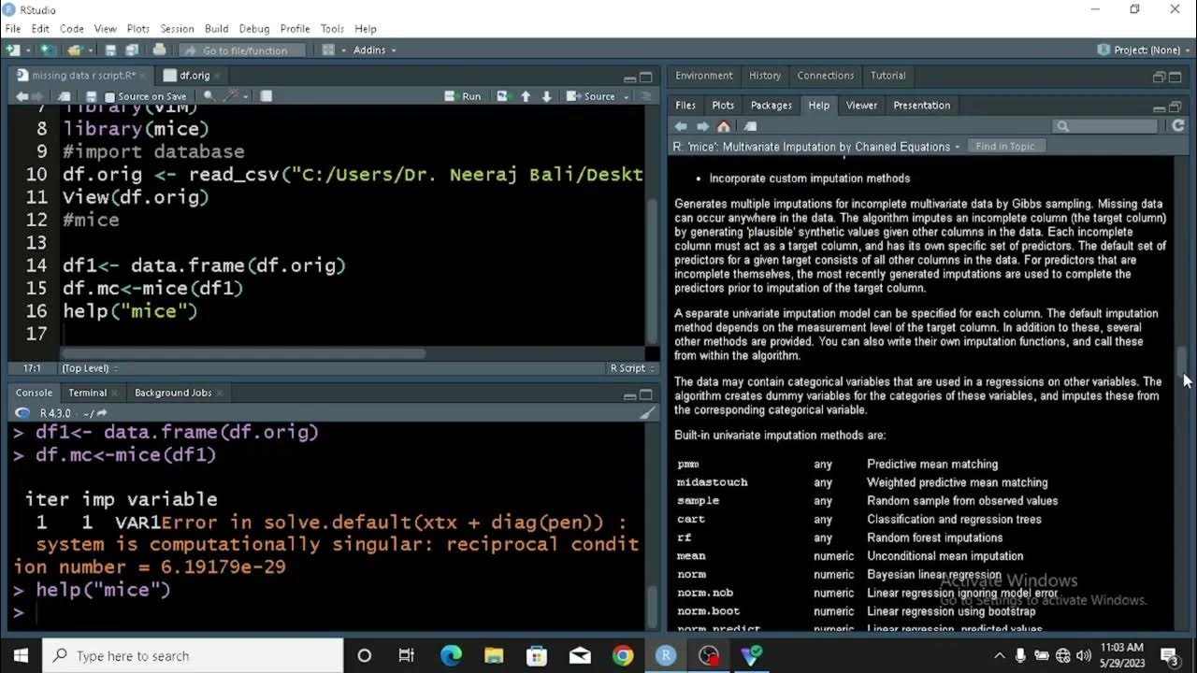The width and height of the screenshot is (1197, 673).
Task: Click the Go to file/function field
Action: 244,50
